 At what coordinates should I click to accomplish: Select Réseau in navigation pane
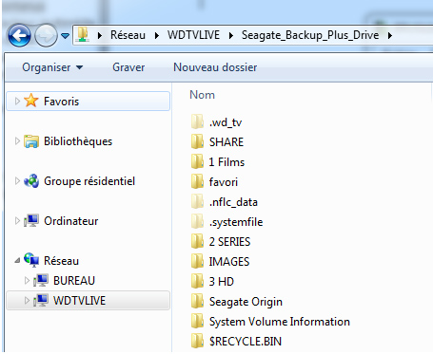pos(61,261)
